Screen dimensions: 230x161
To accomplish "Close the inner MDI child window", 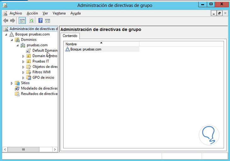I will click(225, 14).
